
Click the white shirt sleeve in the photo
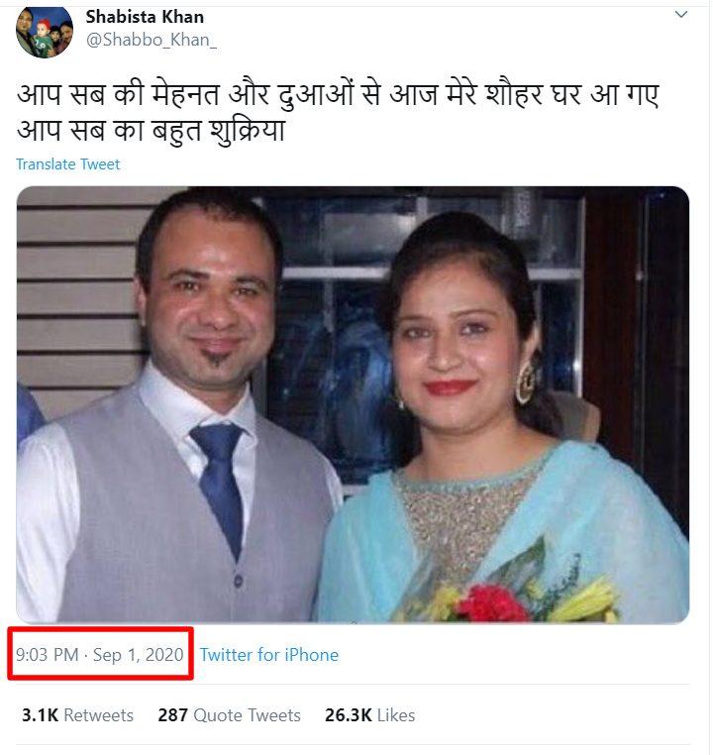(x=40, y=525)
